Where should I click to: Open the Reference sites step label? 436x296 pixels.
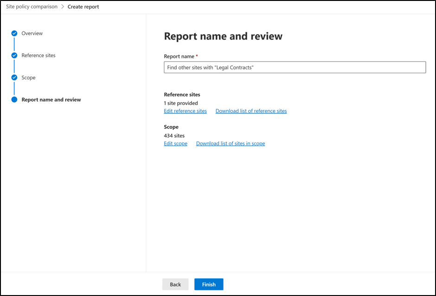(38, 56)
